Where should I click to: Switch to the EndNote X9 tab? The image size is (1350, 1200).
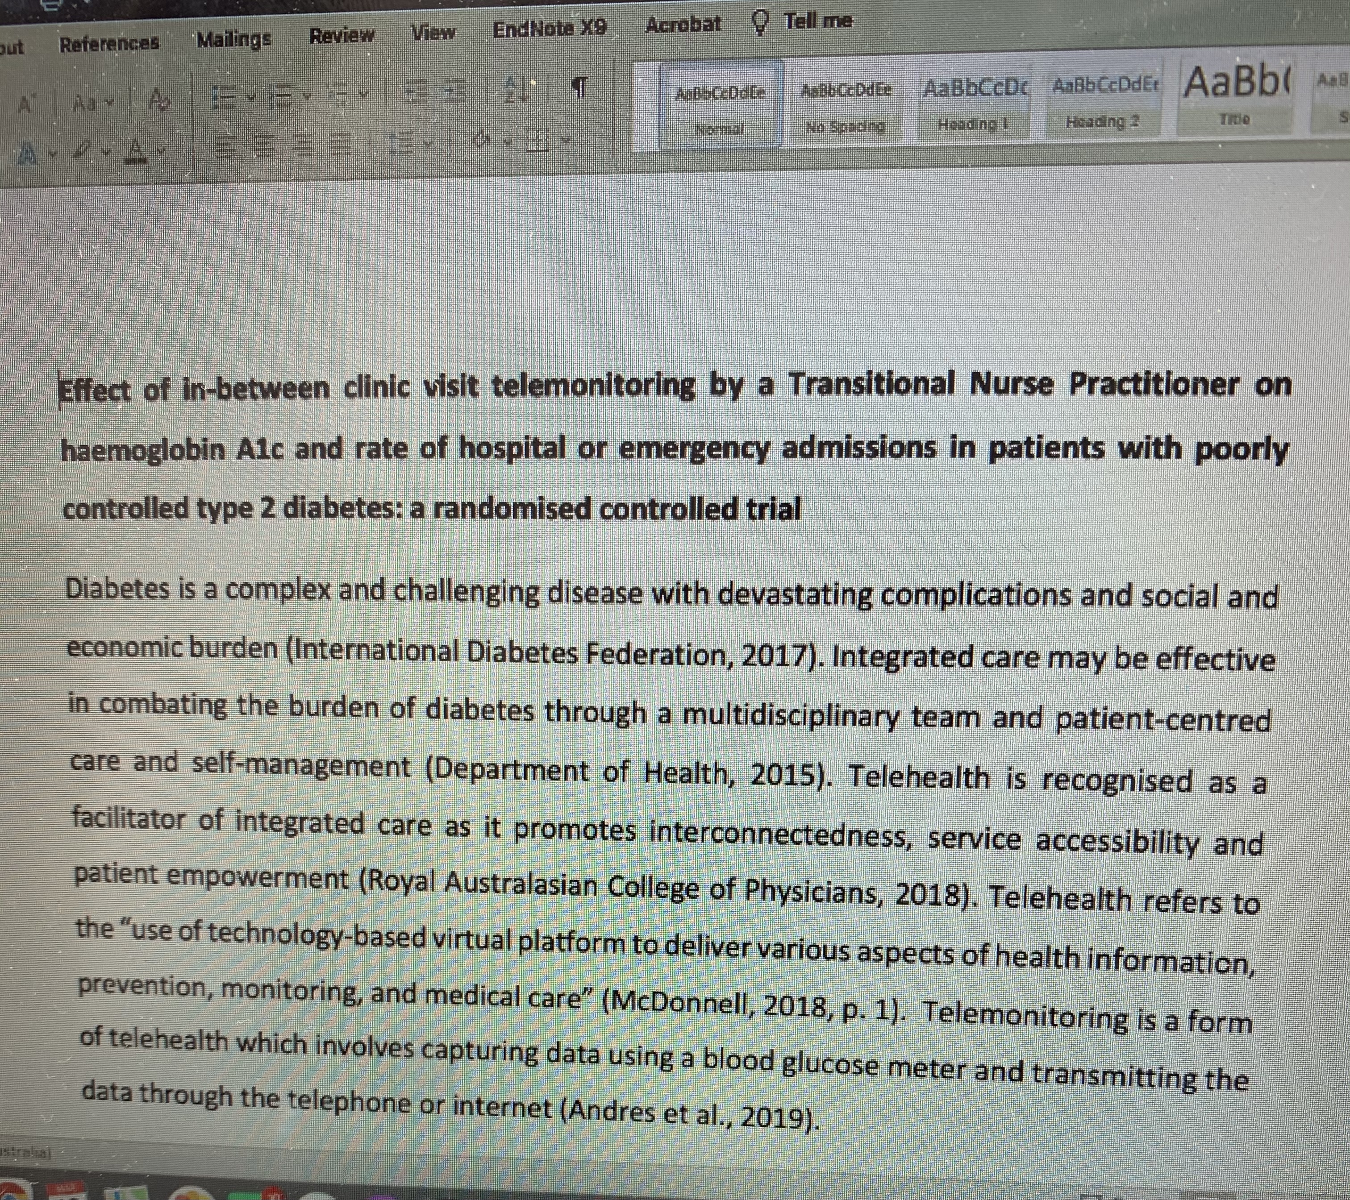click(x=550, y=29)
